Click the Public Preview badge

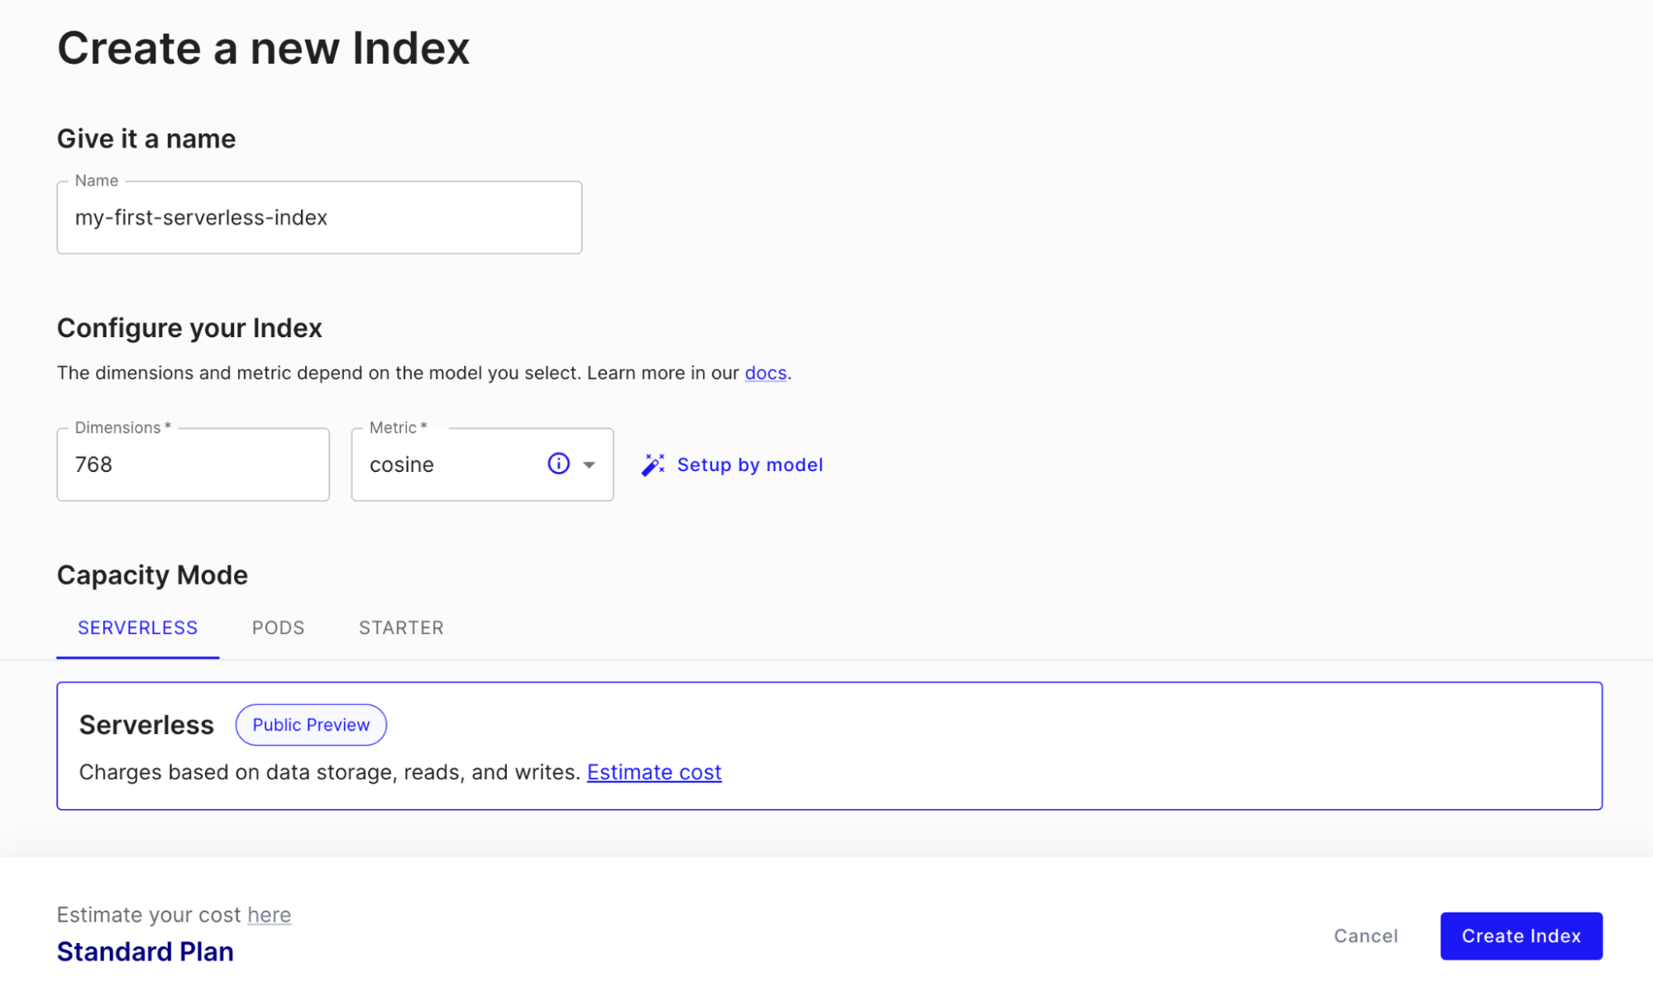tap(311, 725)
